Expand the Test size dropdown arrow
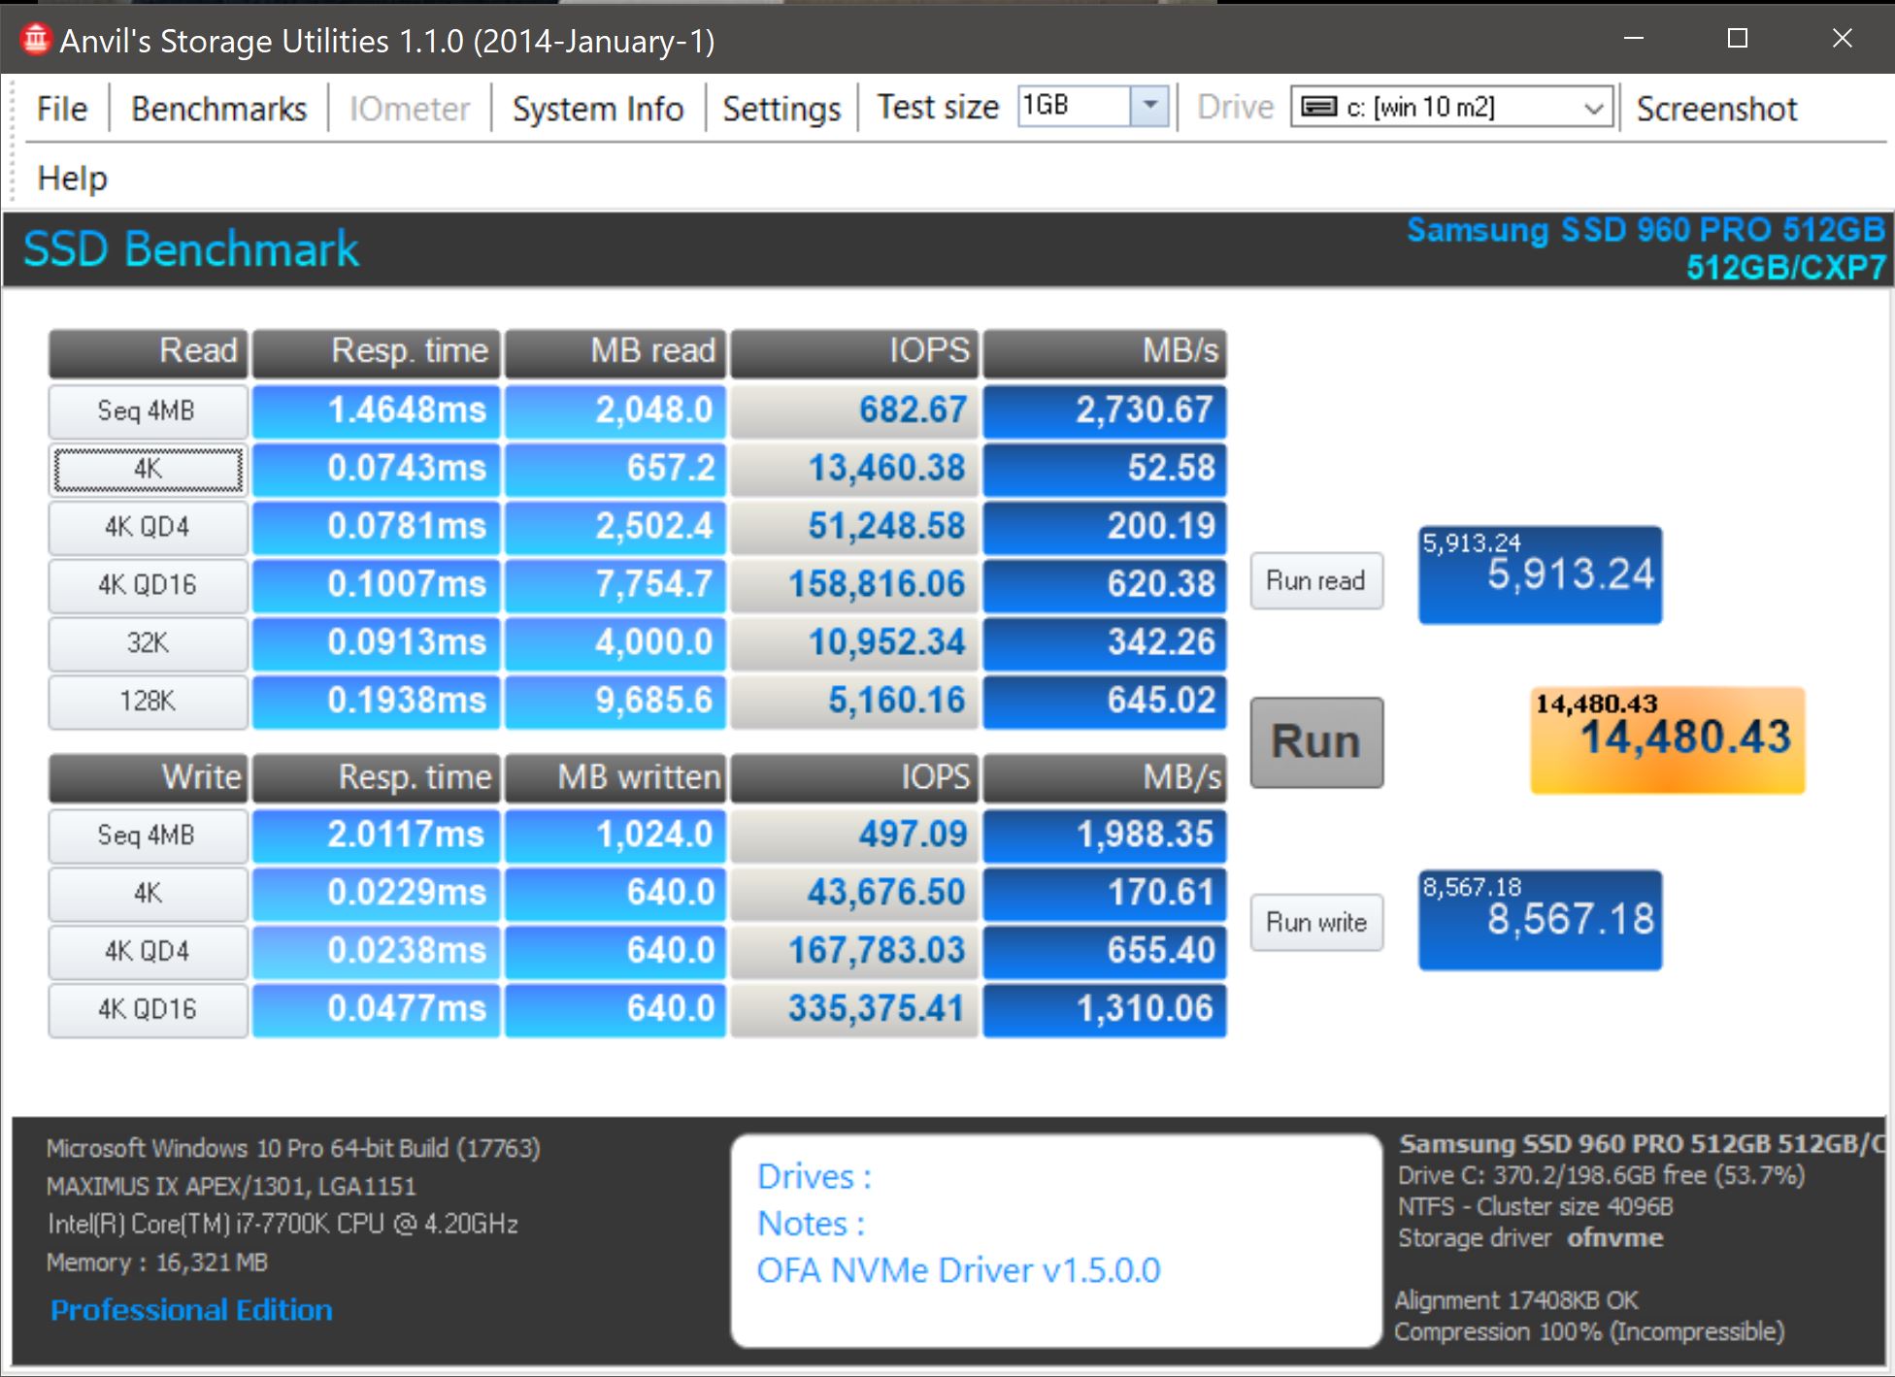This screenshot has width=1895, height=1377. click(x=1149, y=105)
